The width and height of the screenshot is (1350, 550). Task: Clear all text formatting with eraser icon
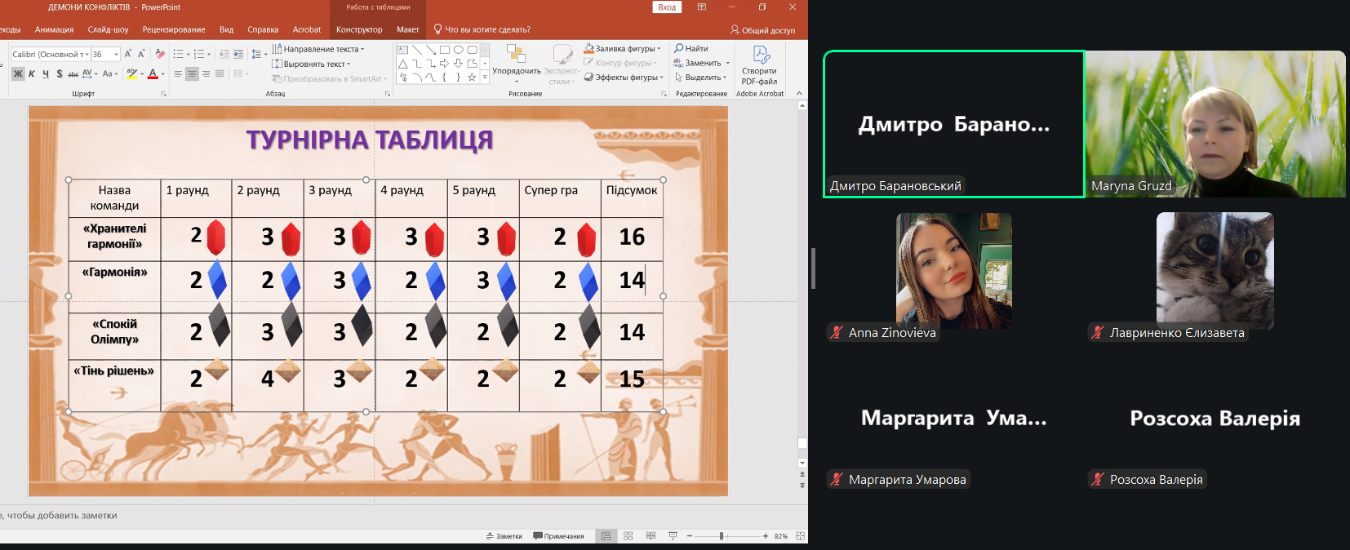point(160,55)
